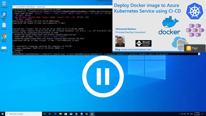Click the terminal scrollbar down arrow
This screenshot has height=116, width=206.
(199, 54)
